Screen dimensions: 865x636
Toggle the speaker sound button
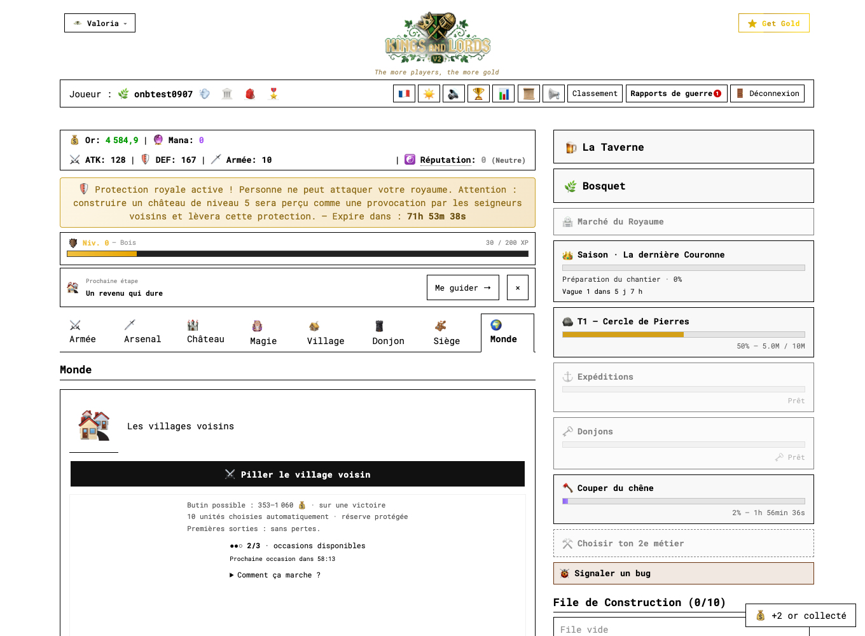[x=453, y=93]
